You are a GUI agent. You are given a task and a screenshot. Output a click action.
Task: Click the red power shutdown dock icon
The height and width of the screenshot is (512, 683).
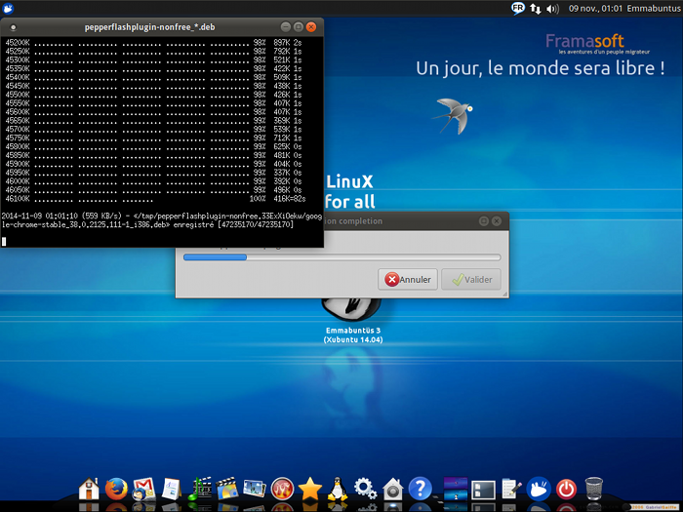pyautogui.click(x=567, y=488)
